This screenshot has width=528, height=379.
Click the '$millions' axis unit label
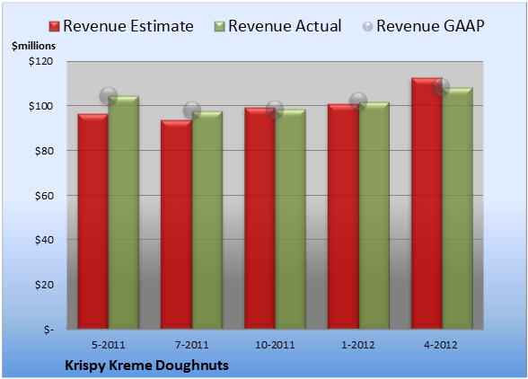coord(33,46)
